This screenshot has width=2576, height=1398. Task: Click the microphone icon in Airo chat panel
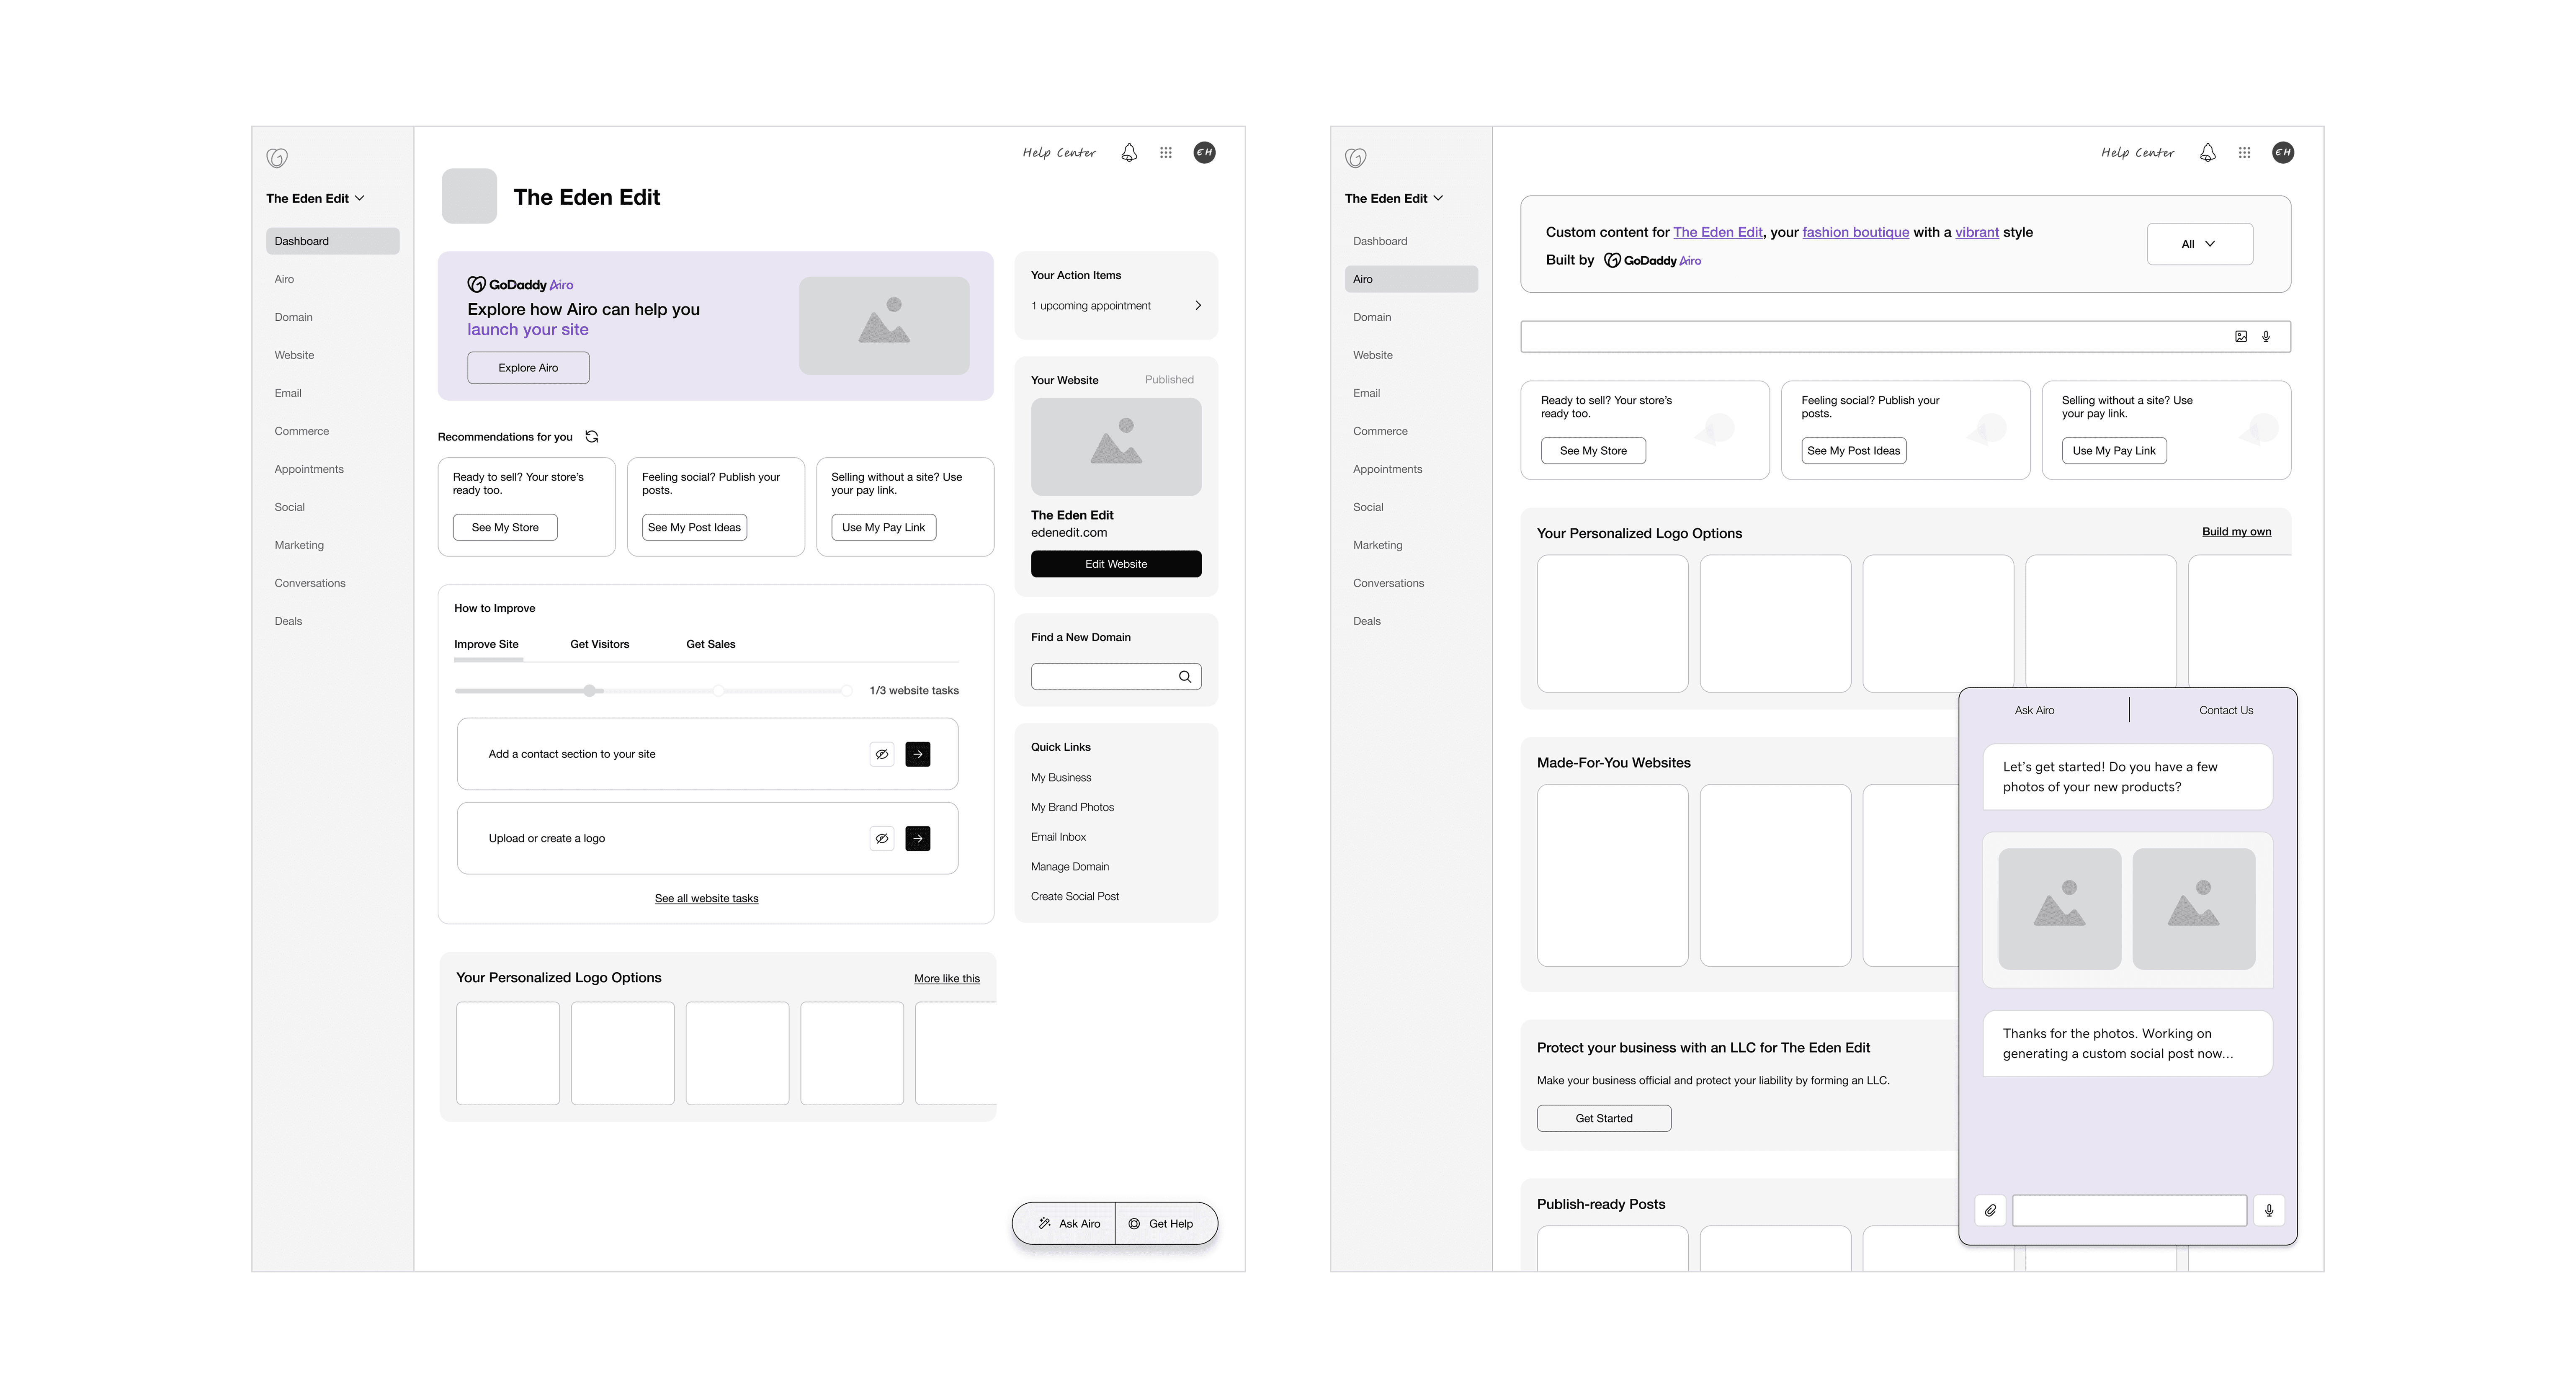[2269, 1210]
